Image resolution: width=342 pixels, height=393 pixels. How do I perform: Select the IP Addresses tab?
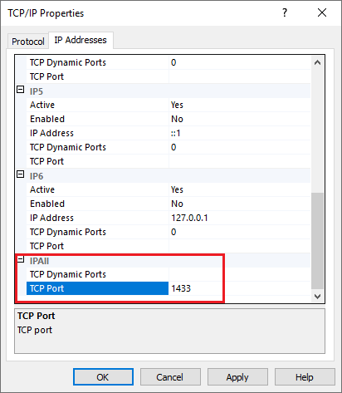coord(81,40)
